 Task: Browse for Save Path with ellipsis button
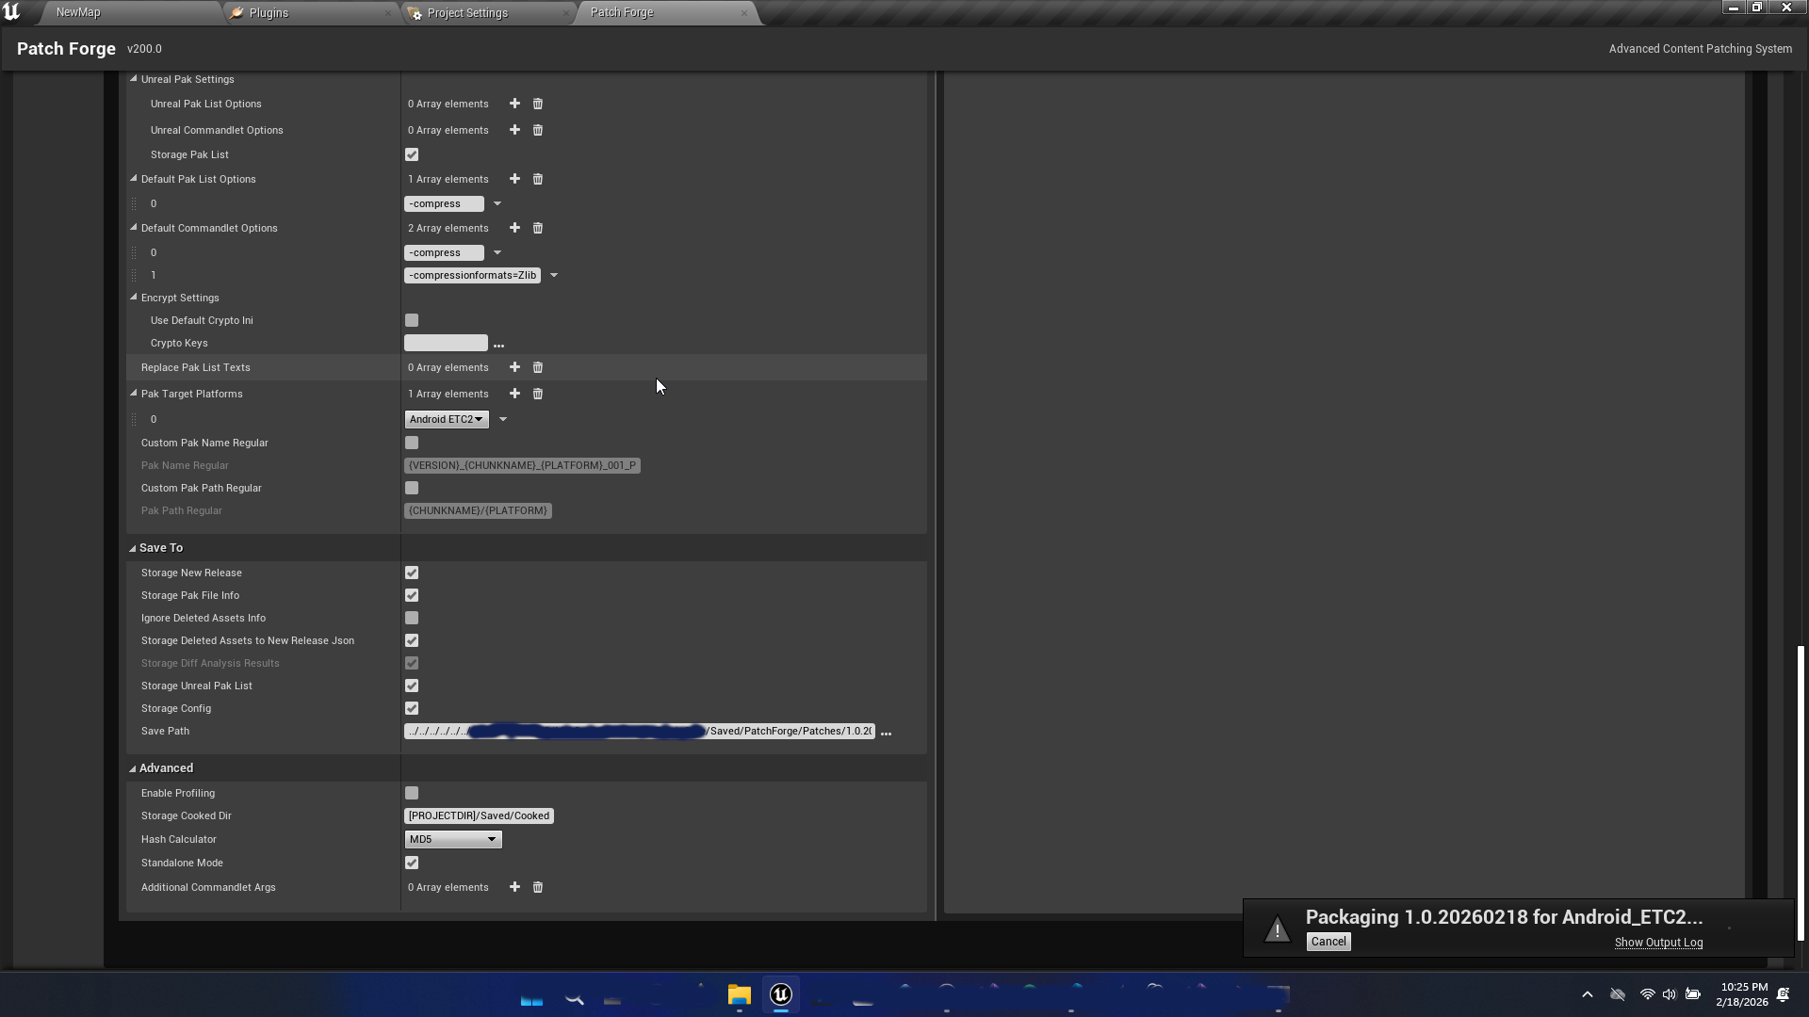pos(886,733)
